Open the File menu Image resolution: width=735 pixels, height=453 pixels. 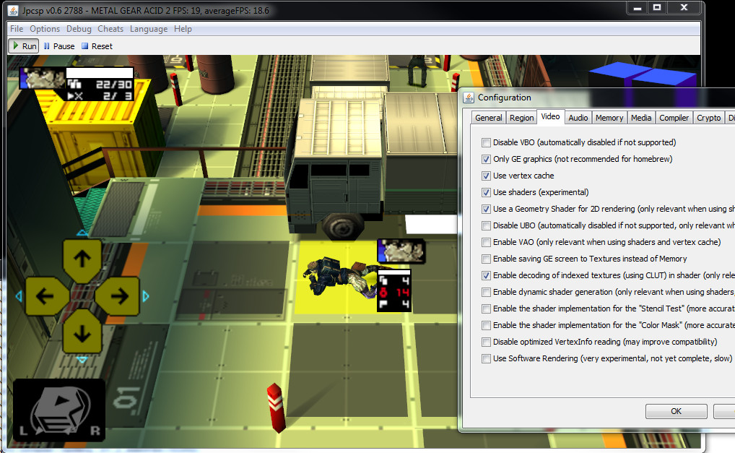17,29
